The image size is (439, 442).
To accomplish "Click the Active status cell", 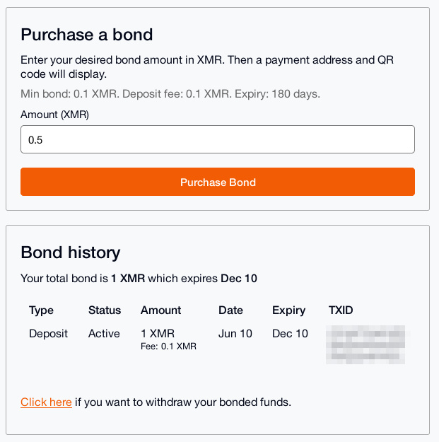I will coord(104,333).
